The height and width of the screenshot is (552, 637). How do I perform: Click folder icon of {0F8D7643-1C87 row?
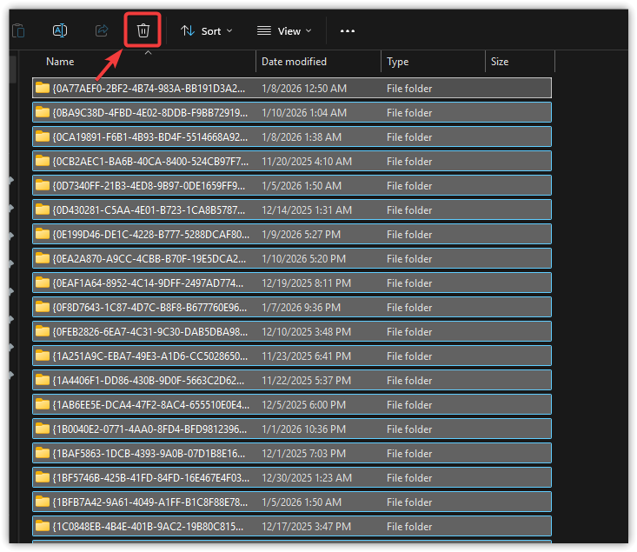(43, 307)
